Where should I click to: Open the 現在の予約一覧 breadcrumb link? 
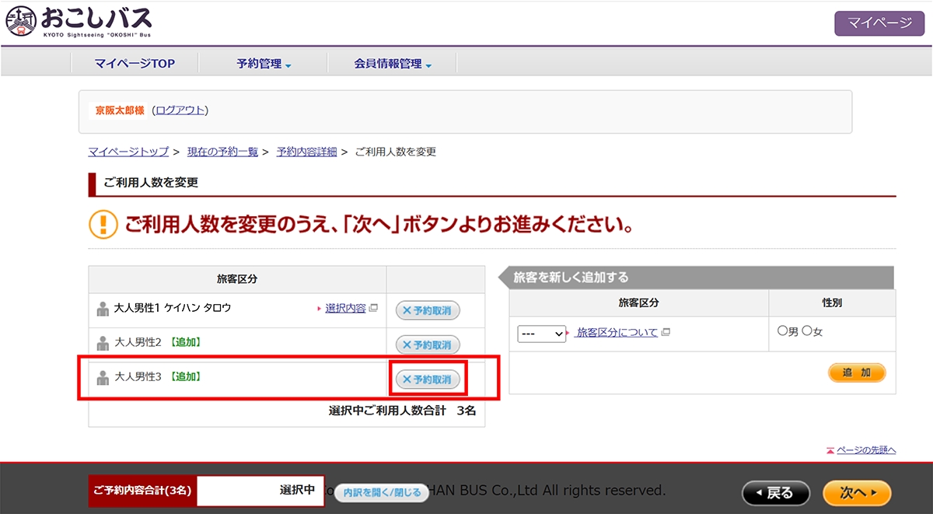222,152
